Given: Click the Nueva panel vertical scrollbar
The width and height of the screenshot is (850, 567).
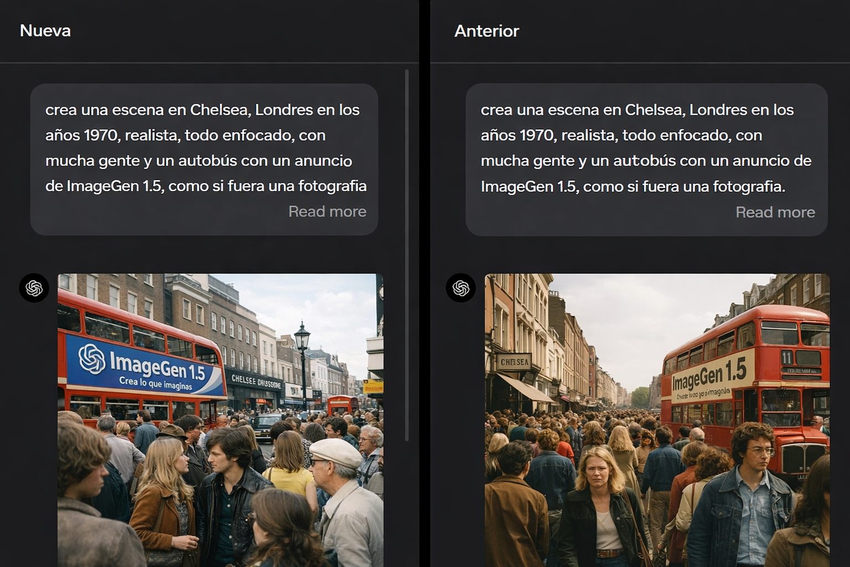Looking at the screenshot, I should pos(407,255).
